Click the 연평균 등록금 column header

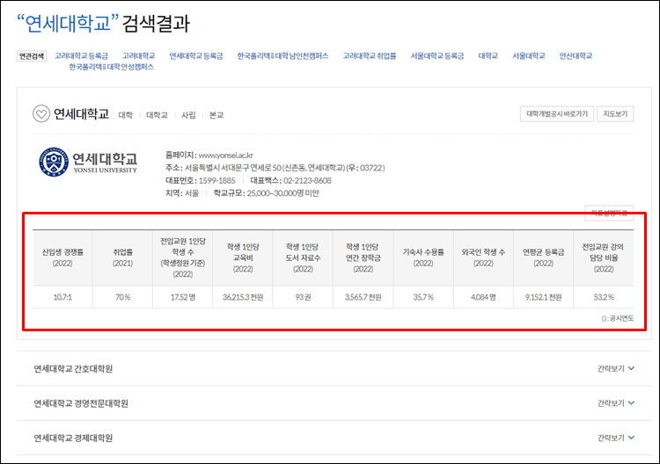pyautogui.click(x=544, y=257)
